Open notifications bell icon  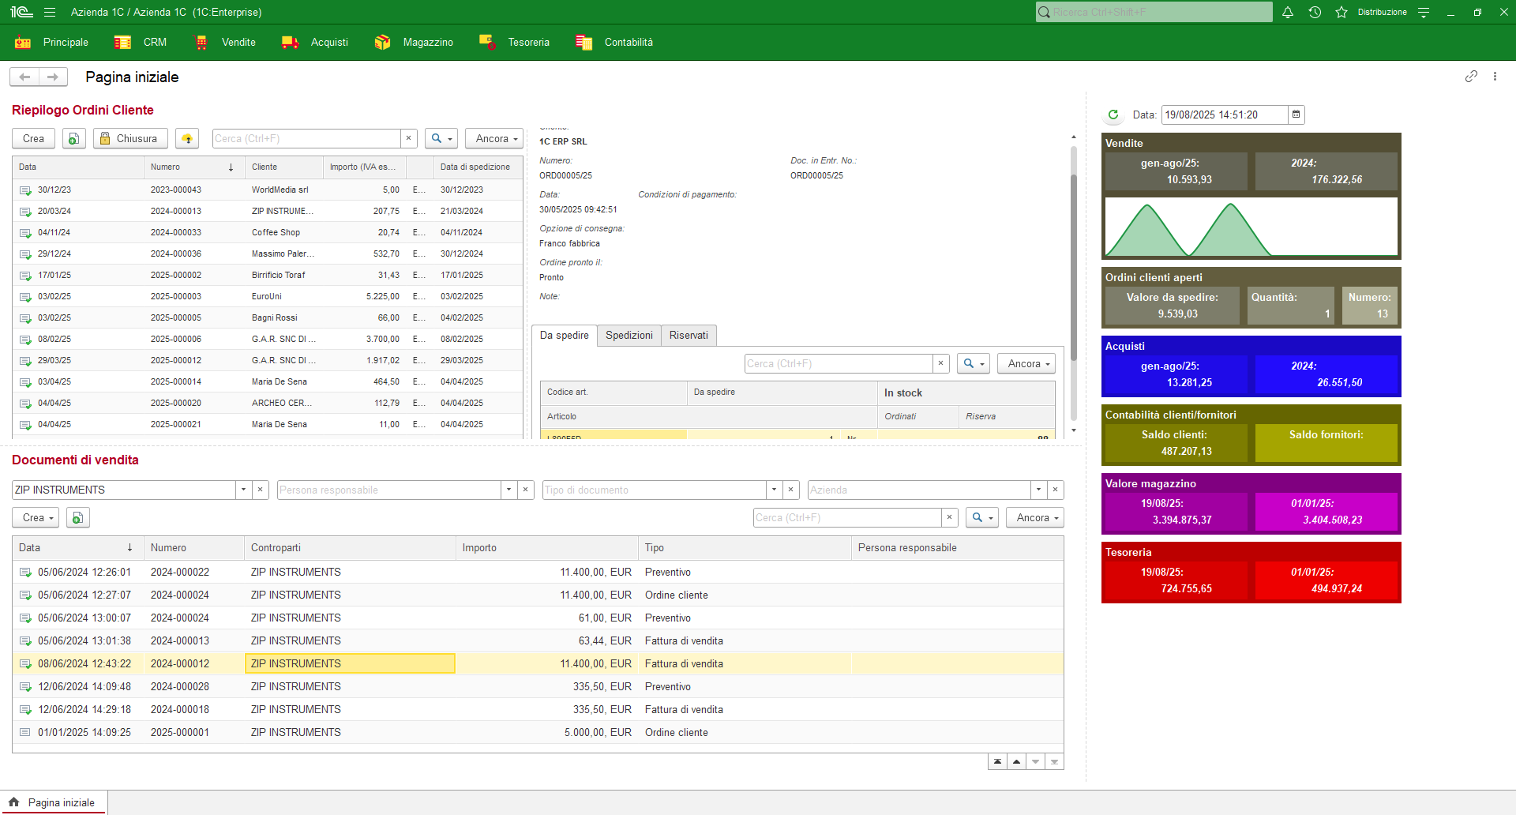(1288, 12)
